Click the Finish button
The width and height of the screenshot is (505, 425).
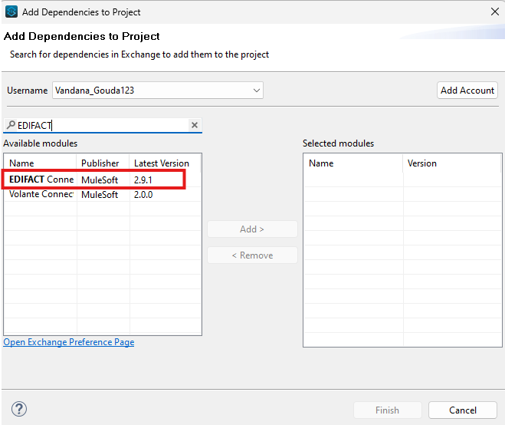click(388, 410)
